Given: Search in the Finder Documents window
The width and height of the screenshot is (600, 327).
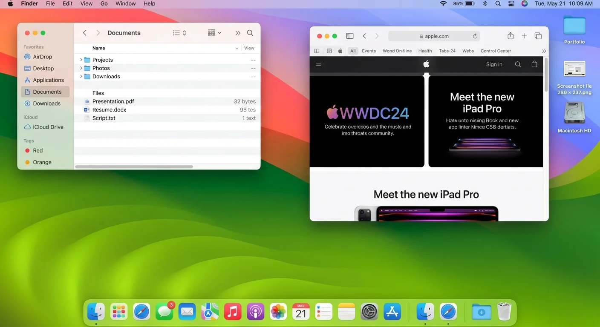Looking at the screenshot, I should tap(250, 33).
